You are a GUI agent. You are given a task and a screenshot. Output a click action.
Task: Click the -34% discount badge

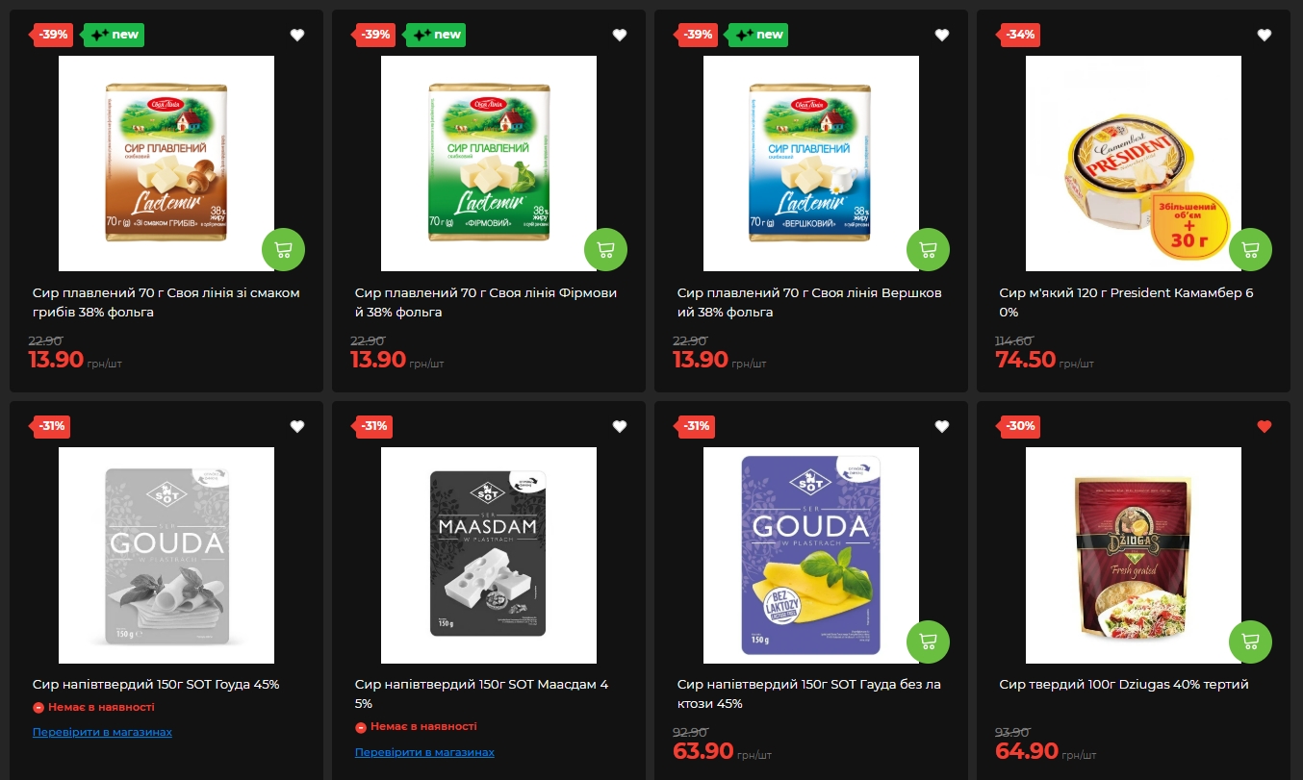tap(1020, 35)
